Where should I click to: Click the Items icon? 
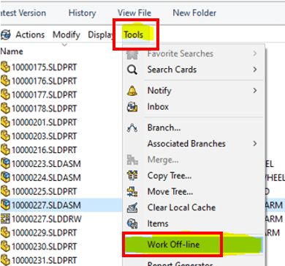pos(132,223)
